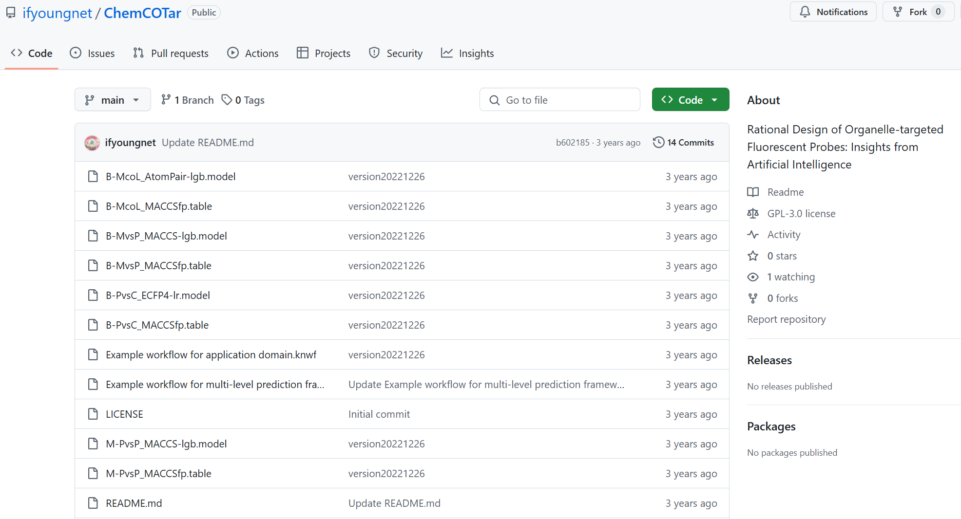Image resolution: width=961 pixels, height=519 pixels.
Task: Click the fork count 0 badge
Action: coord(938,12)
